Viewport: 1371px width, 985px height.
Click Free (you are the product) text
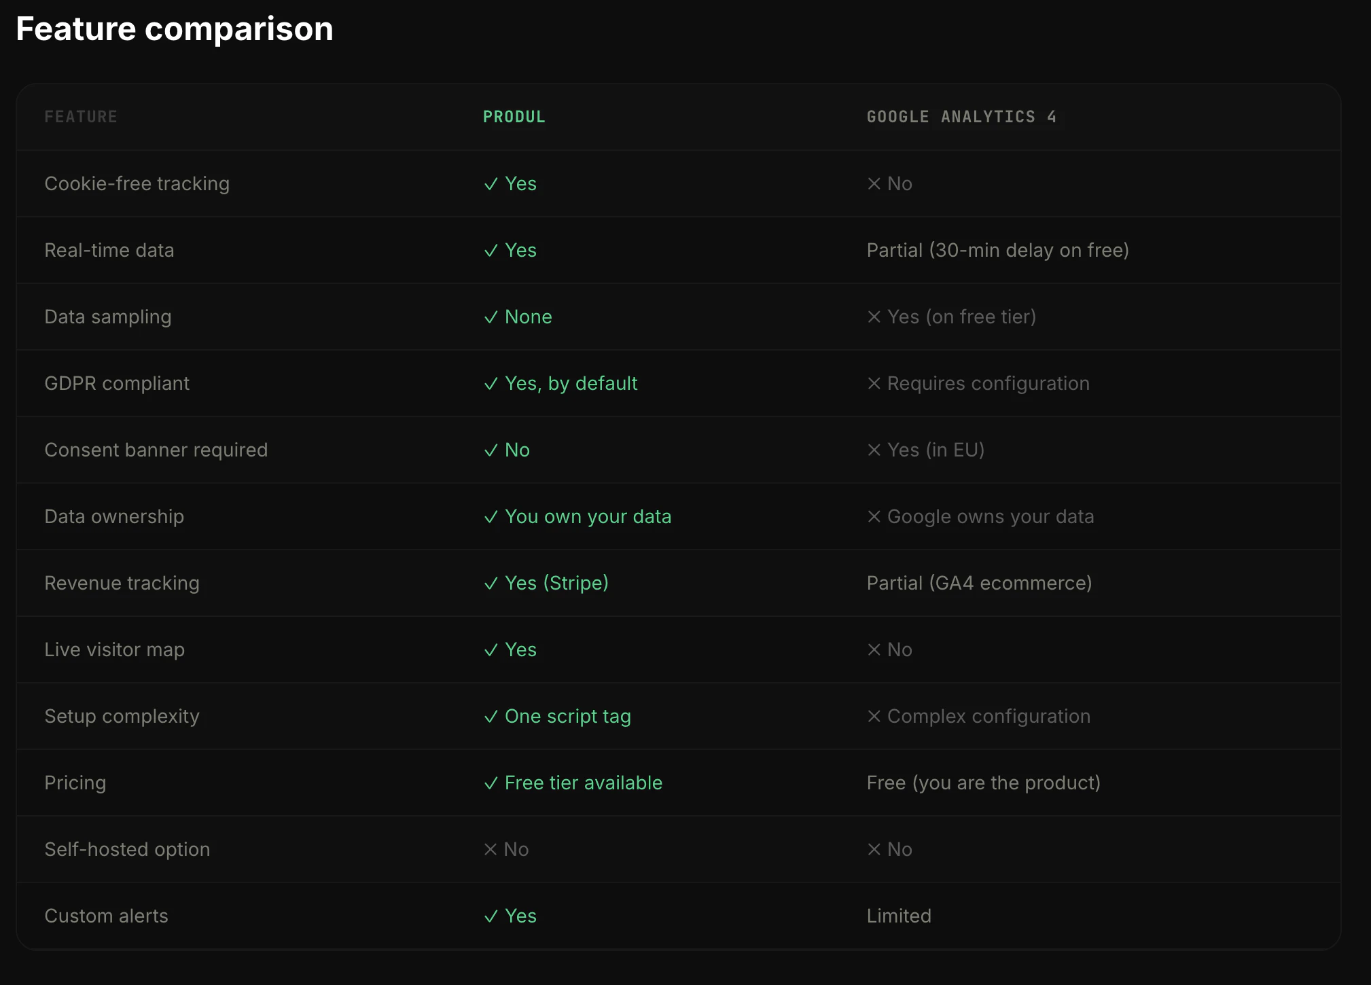pyautogui.click(x=983, y=783)
